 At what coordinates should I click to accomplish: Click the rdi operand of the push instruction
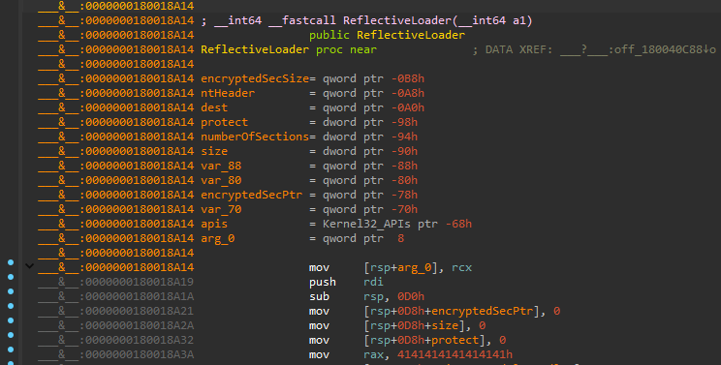[x=373, y=282]
